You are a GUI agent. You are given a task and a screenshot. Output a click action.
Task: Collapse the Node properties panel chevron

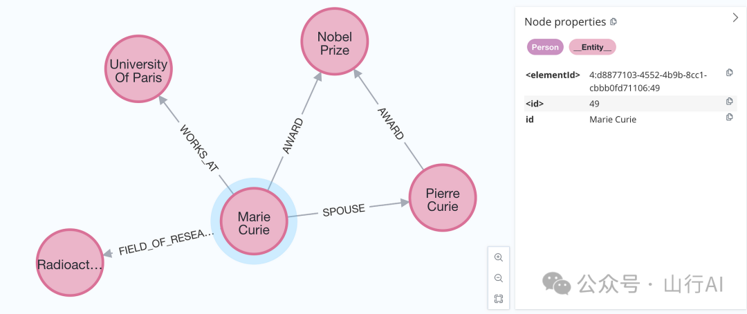[735, 18]
